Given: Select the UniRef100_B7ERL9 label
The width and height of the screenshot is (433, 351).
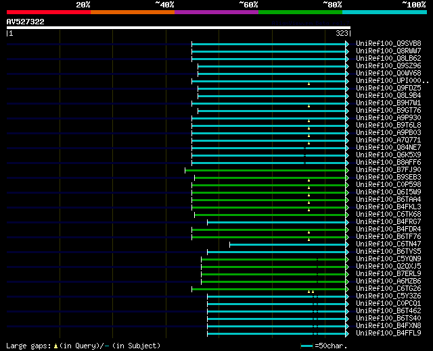Looking at the screenshot, I should 388,274.
